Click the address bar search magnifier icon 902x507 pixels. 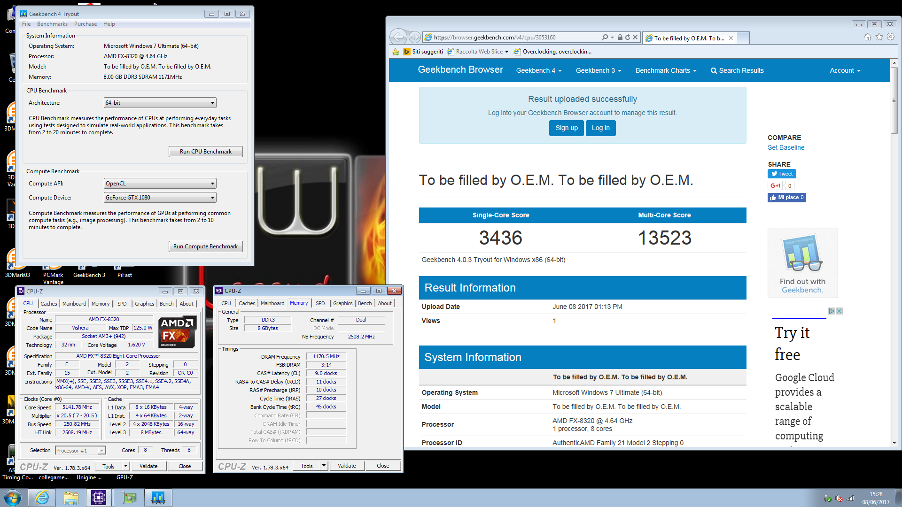(x=605, y=37)
